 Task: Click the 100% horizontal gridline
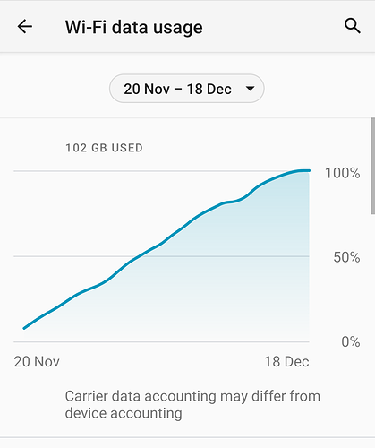(161, 171)
